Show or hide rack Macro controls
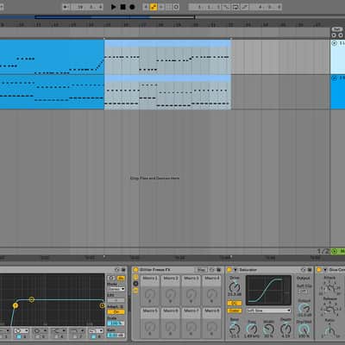 pyautogui.click(x=135, y=277)
